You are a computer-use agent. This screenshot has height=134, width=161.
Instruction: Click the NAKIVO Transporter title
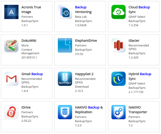click(x=138, y=110)
